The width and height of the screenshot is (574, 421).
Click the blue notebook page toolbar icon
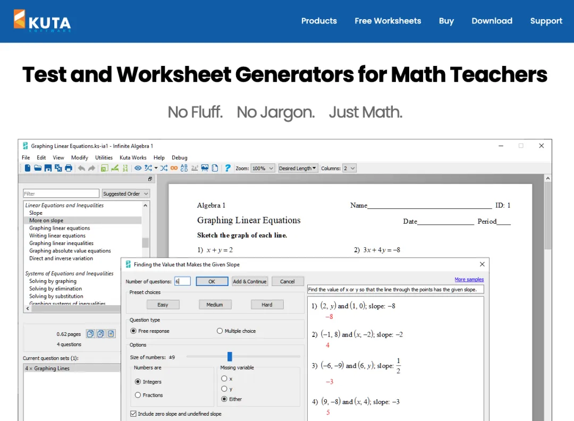(x=215, y=168)
